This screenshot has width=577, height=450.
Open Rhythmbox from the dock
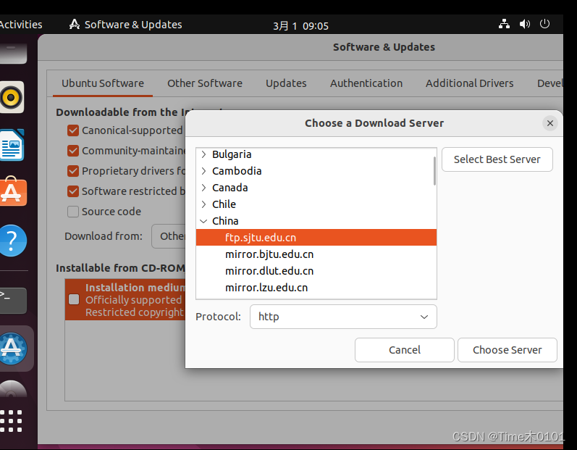(12, 97)
